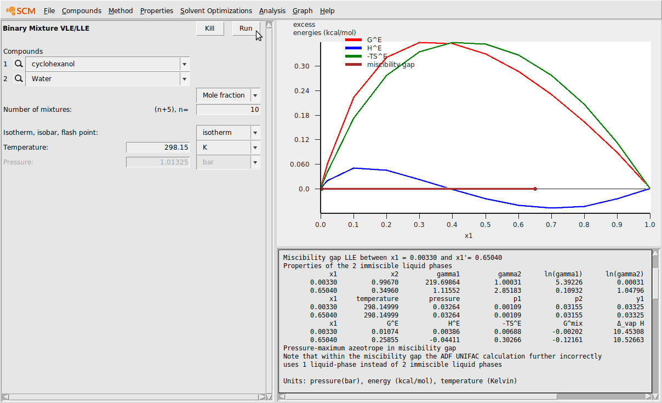Click the 'Isotherm, isobar, flash point:' label

click(x=50, y=133)
